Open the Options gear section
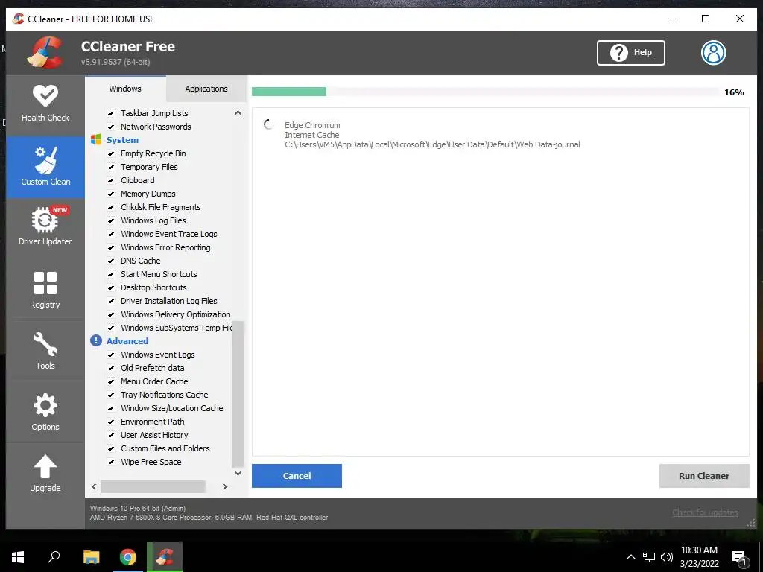Screen dimensions: 763x572 (45, 411)
